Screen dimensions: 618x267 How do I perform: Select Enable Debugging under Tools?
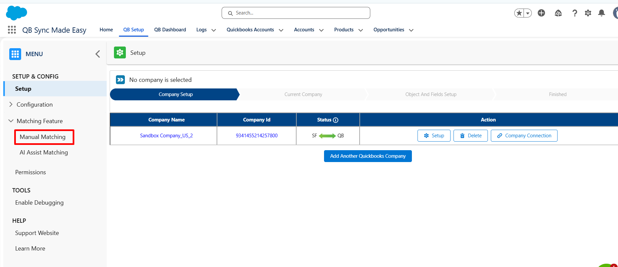[x=39, y=203]
